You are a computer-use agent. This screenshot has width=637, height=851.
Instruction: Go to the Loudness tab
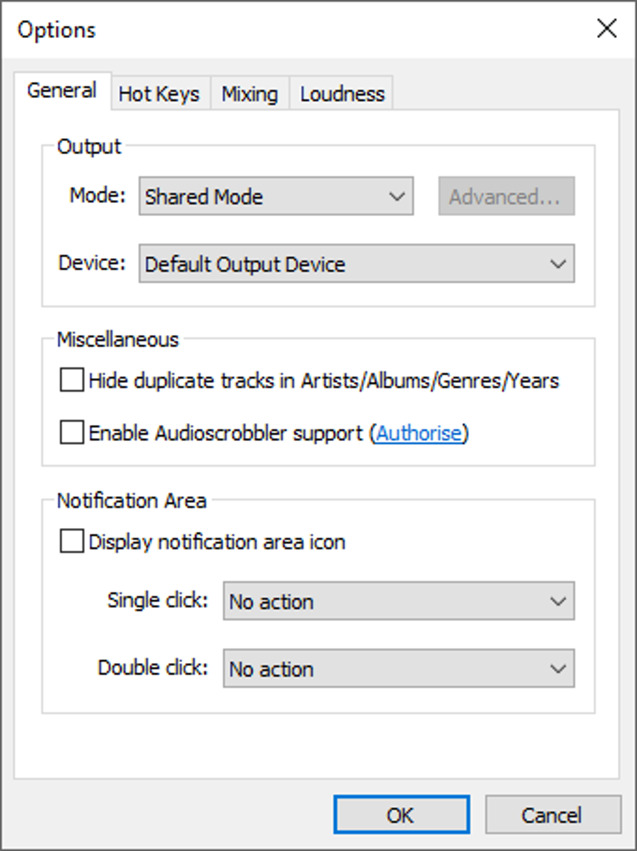click(x=342, y=94)
